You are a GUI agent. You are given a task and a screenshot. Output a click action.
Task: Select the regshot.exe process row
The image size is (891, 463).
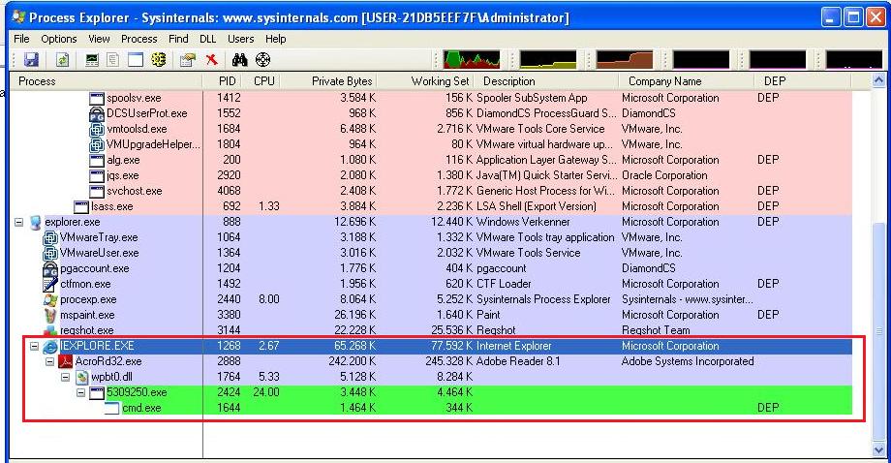[431, 330]
